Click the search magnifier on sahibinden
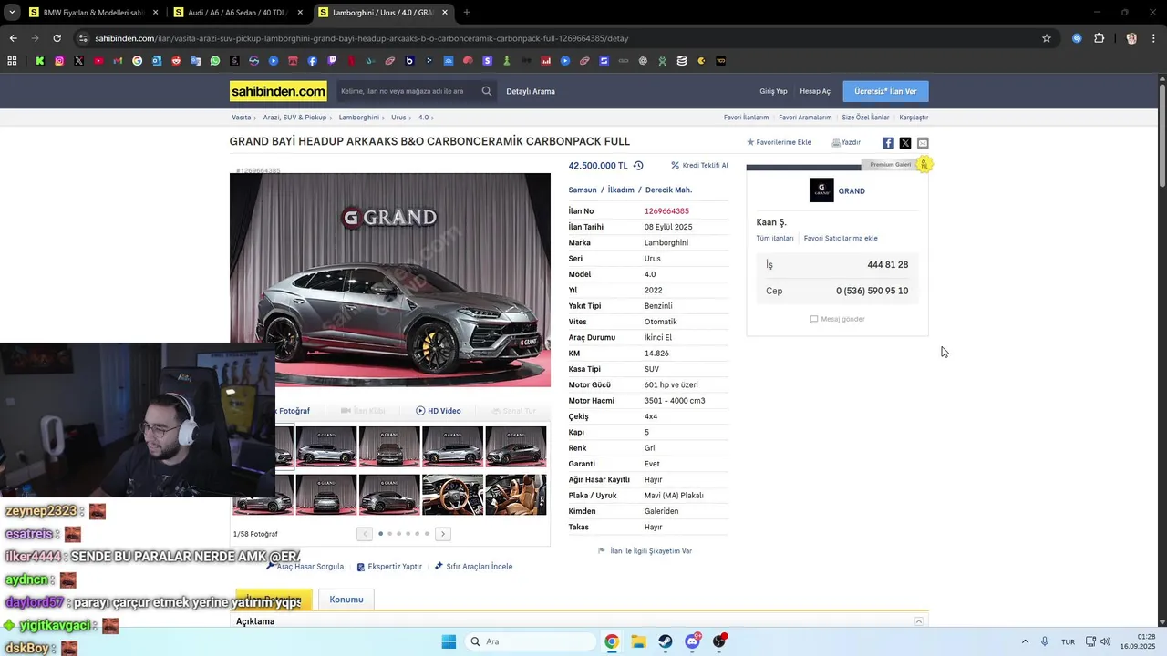The width and height of the screenshot is (1167, 656). [x=487, y=91]
